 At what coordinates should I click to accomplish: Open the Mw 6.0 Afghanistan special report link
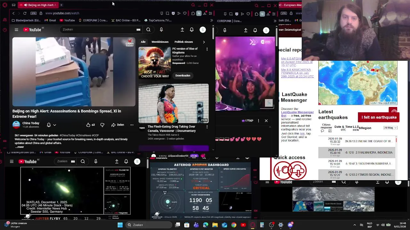(x=297, y=62)
